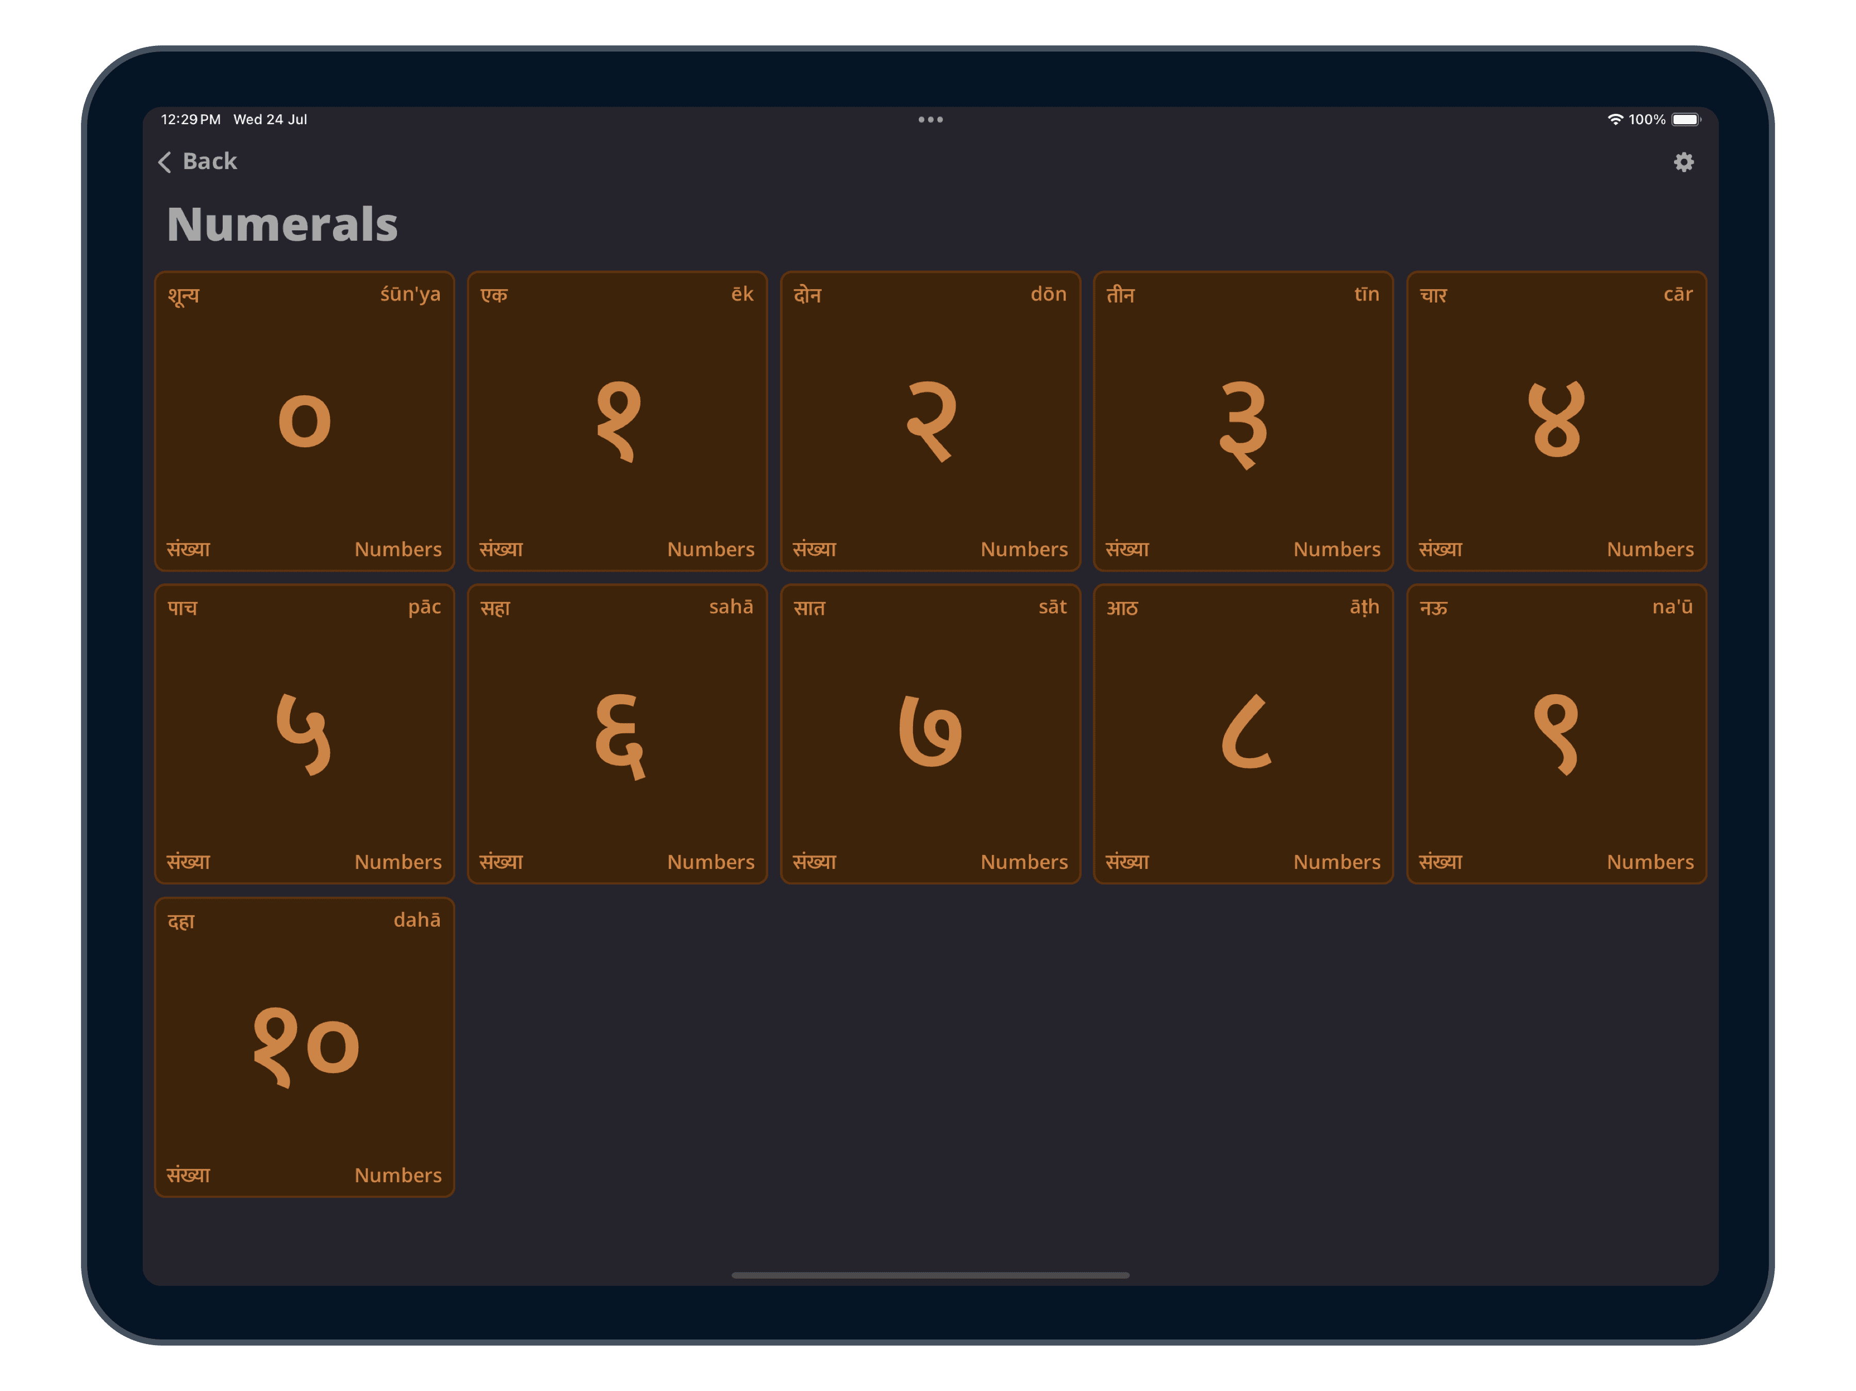Select the cār numeral card
This screenshot has height=1391, width=1856.
pos(1556,421)
